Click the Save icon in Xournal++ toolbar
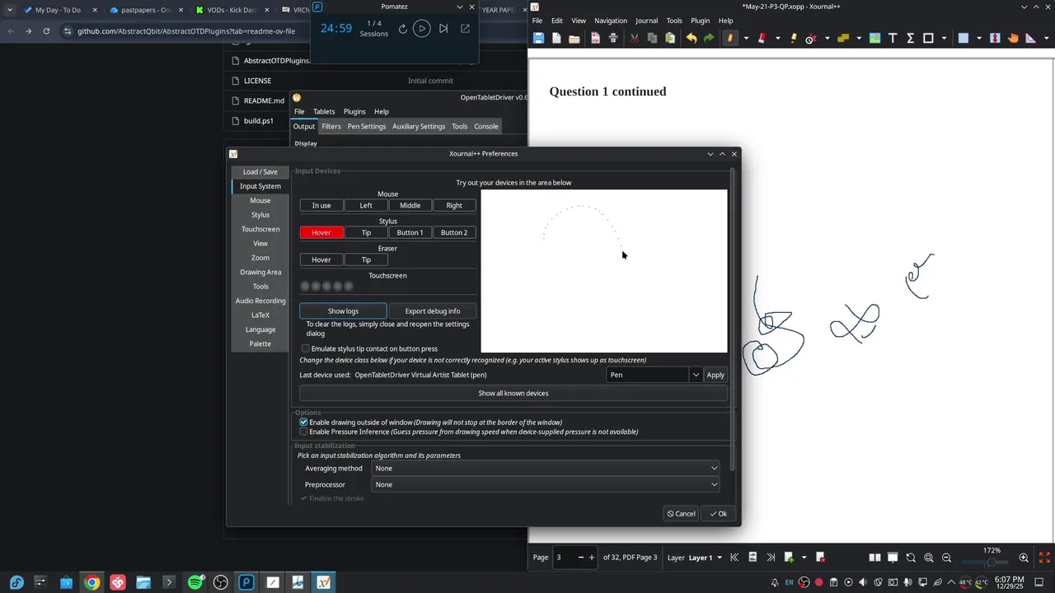Viewport: 1055px width, 593px height. click(x=538, y=38)
